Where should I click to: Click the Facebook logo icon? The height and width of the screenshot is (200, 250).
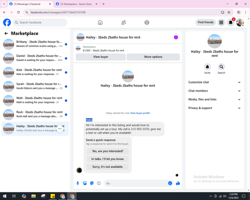(7, 22)
